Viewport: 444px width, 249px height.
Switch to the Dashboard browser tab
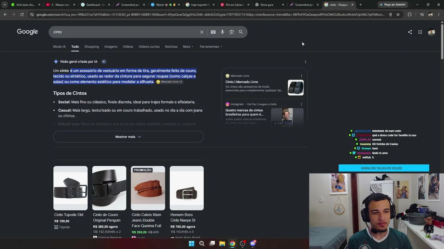[95, 4]
